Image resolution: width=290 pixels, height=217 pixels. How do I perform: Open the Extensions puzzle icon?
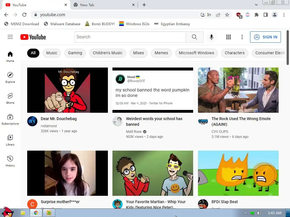point(256,15)
